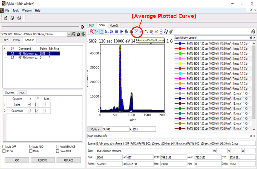Image resolution: width=257 pixels, height=169 pixels.
Task: Float the Scan Window Legend dock
Action: [251, 38]
